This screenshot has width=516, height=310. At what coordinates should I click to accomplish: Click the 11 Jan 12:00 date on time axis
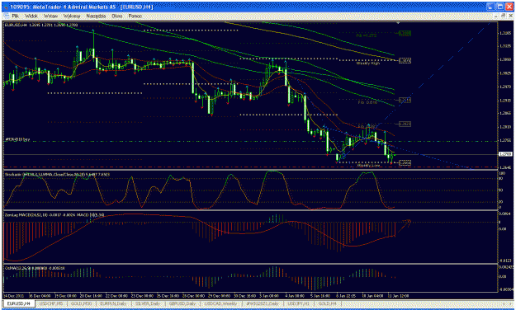[x=399, y=295]
